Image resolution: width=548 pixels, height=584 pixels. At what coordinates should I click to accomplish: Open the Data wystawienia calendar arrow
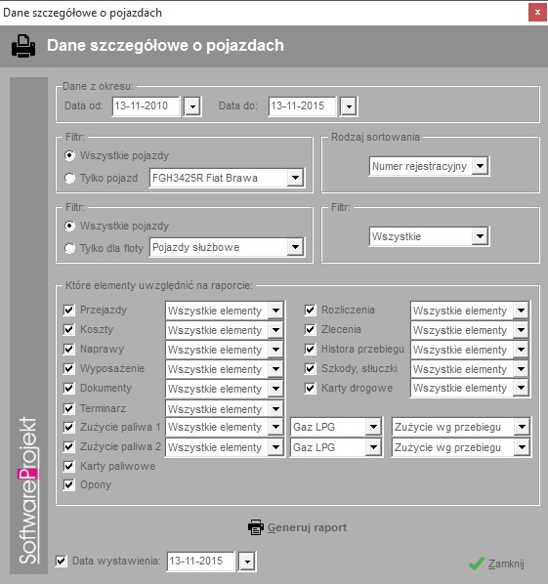[247, 562]
